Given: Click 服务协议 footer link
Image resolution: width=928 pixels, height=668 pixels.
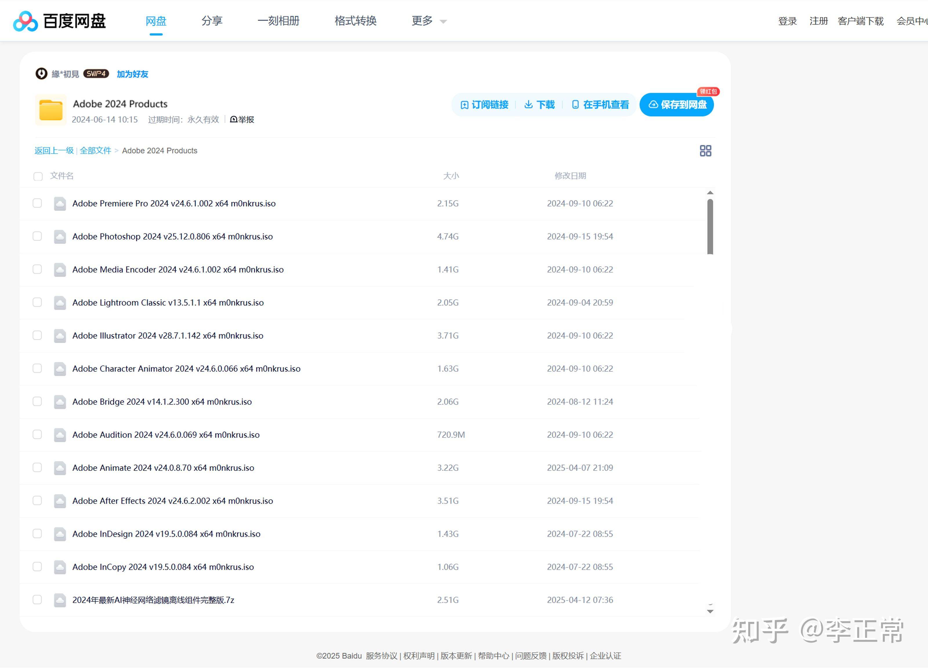Looking at the screenshot, I should [382, 656].
